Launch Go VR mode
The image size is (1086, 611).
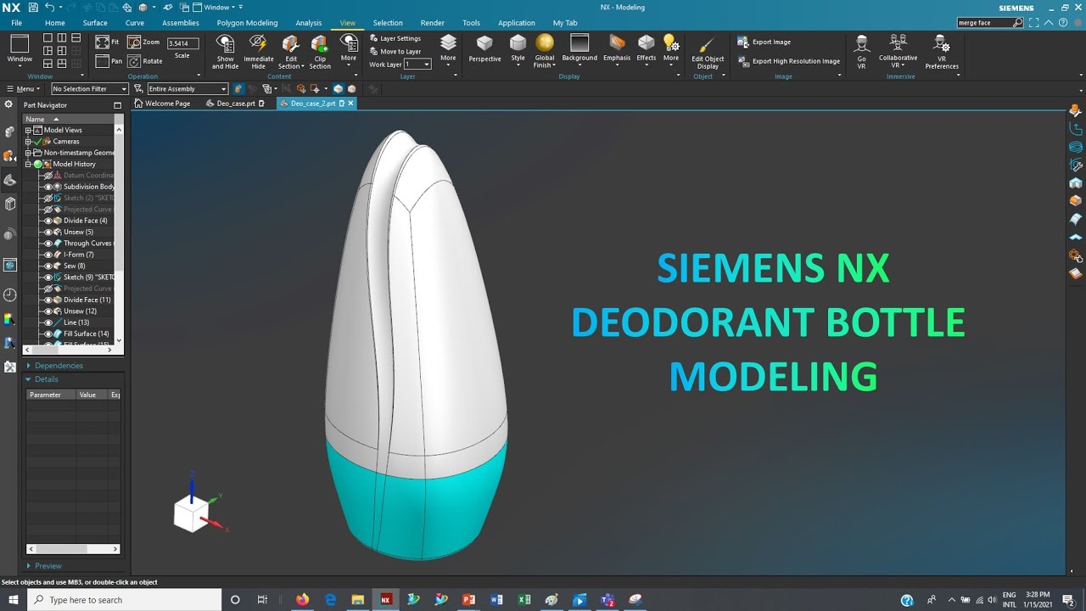[861, 52]
